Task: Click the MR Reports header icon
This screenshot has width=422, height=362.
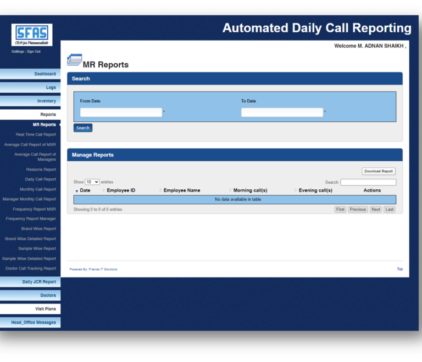Action: (74, 60)
